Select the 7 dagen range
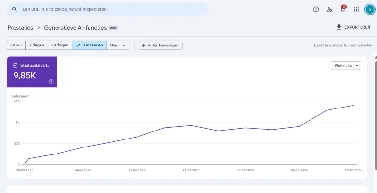 (x=37, y=45)
